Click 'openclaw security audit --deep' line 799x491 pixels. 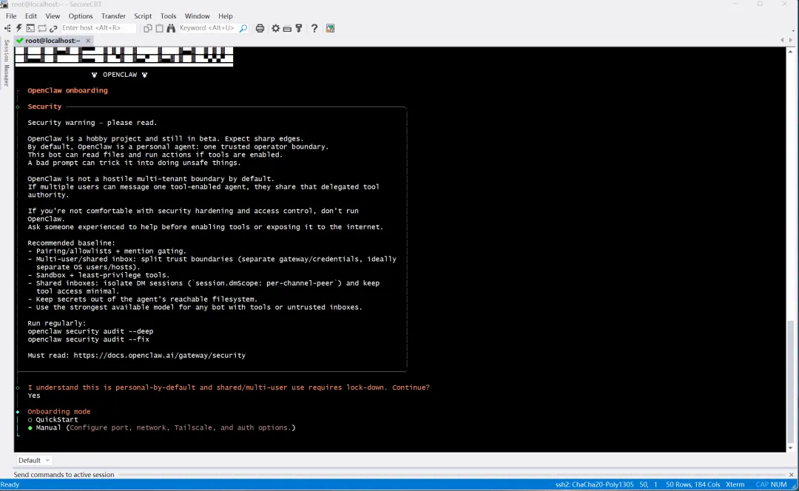90,331
